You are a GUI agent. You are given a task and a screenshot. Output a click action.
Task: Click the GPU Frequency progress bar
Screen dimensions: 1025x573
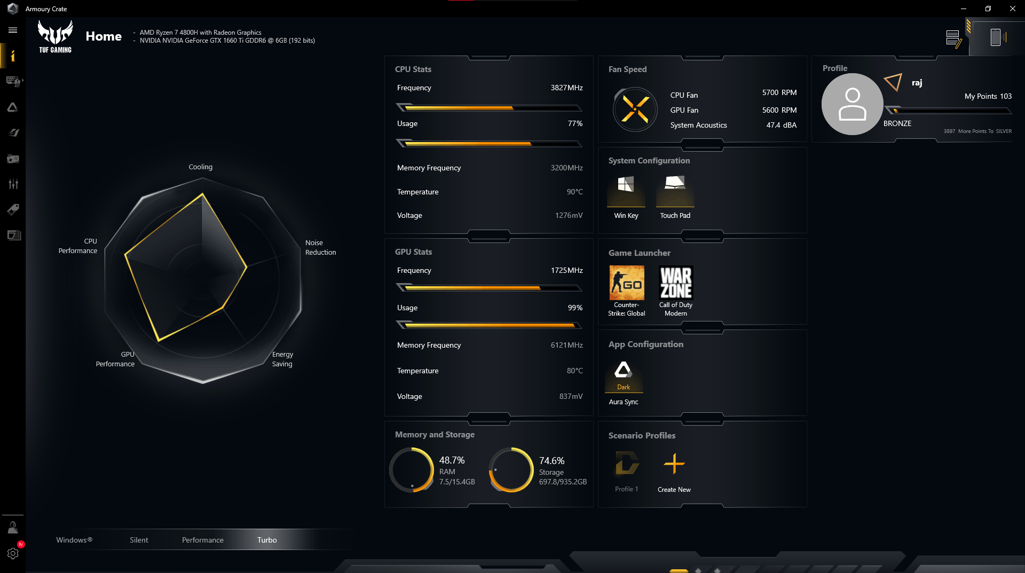[x=489, y=288]
